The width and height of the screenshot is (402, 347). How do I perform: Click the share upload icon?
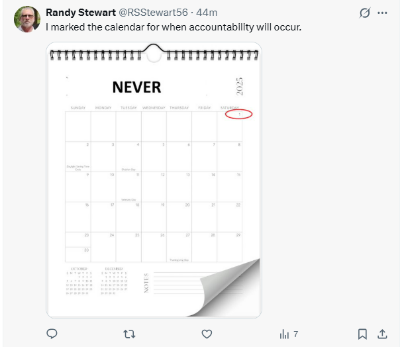382,334
